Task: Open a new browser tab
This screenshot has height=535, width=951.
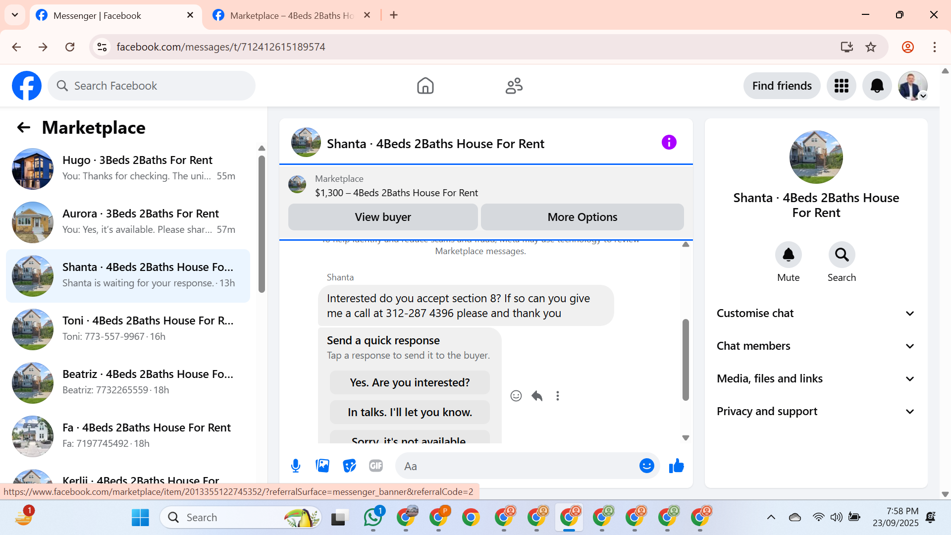Action: pyautogui.click(x=394, y=15)
